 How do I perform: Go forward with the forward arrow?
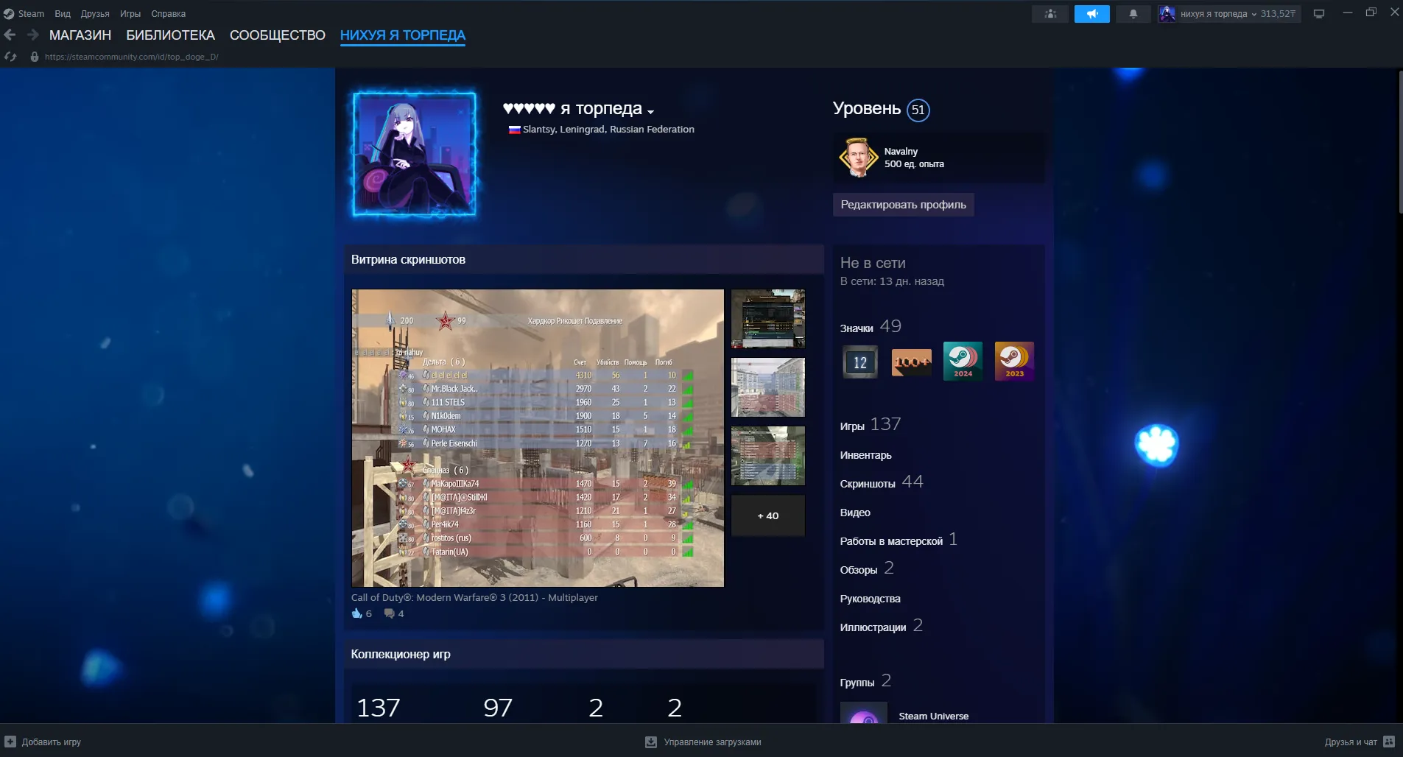(x=32, y=35)
